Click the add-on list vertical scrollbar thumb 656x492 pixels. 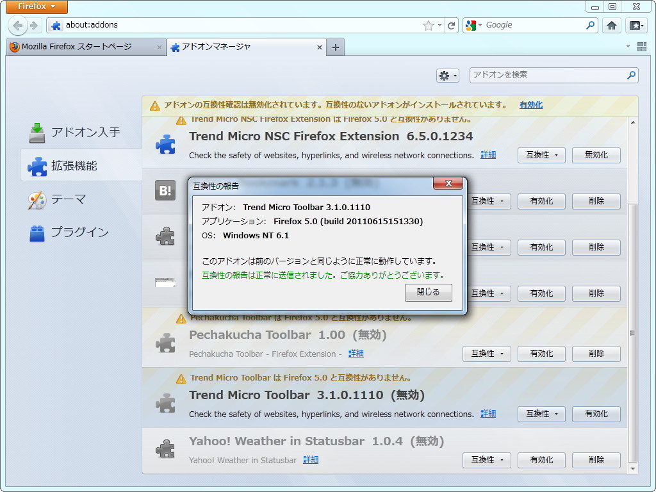click(x=632, y=333)
